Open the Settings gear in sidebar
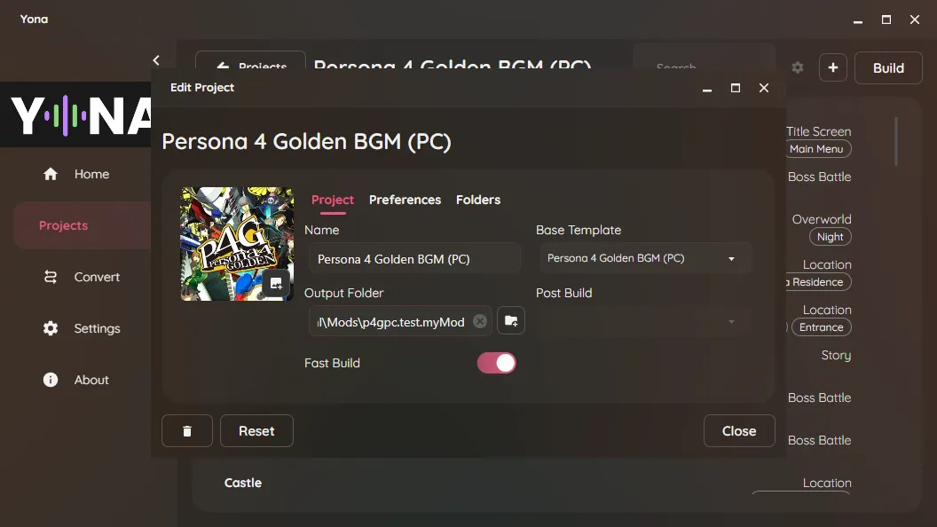This screenshot has height=527, width=937. (51, 328)
